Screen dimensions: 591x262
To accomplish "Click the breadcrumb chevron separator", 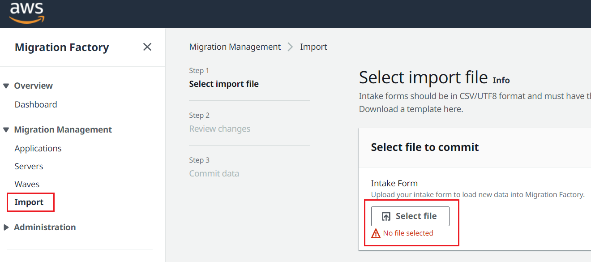I will (x=290, y=47).
